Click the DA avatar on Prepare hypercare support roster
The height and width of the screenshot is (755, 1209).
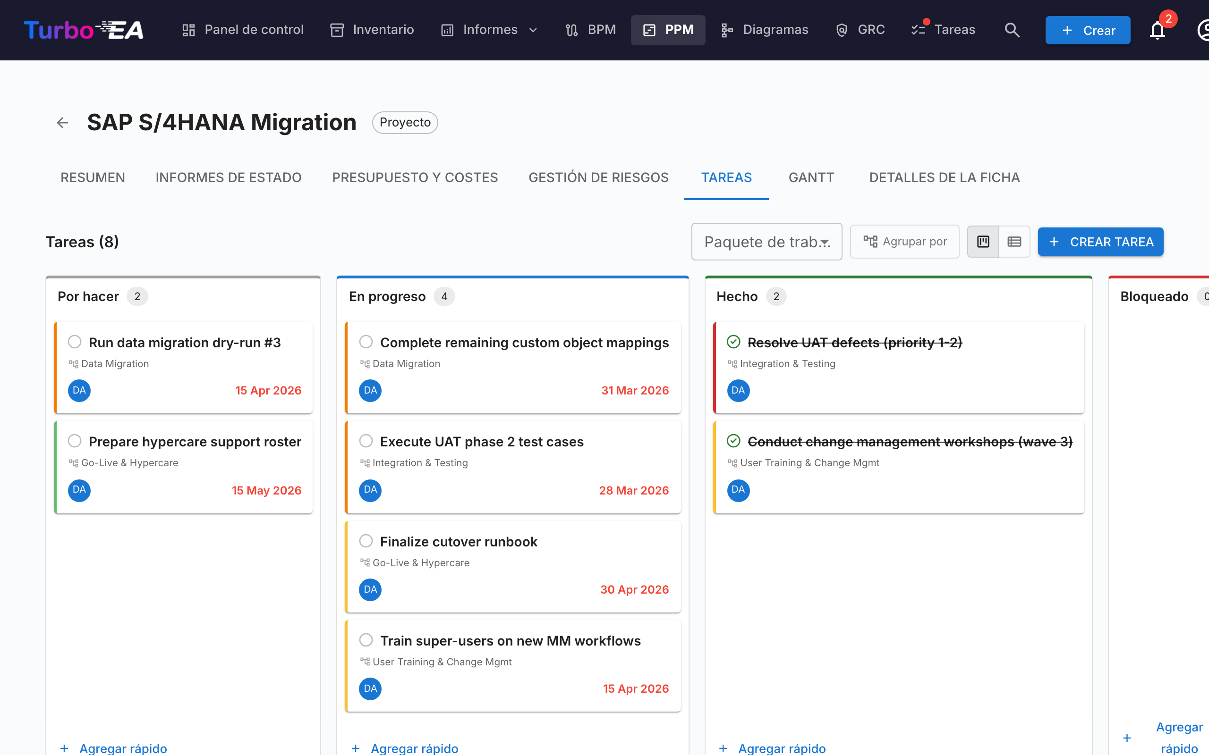(x=79, y=490)
